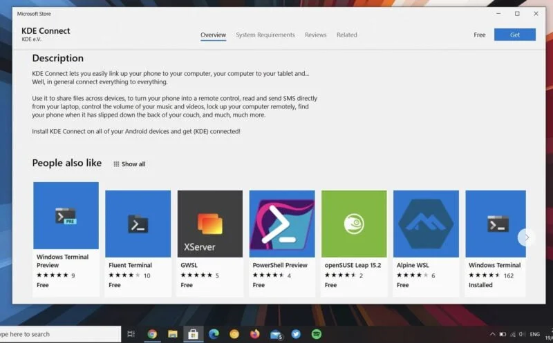Open Task View from the taskbar
553x343 pixels.
pyautogui.click(x=131, y=334)
